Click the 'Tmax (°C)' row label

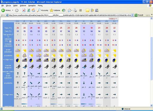[x=8, y=28]
